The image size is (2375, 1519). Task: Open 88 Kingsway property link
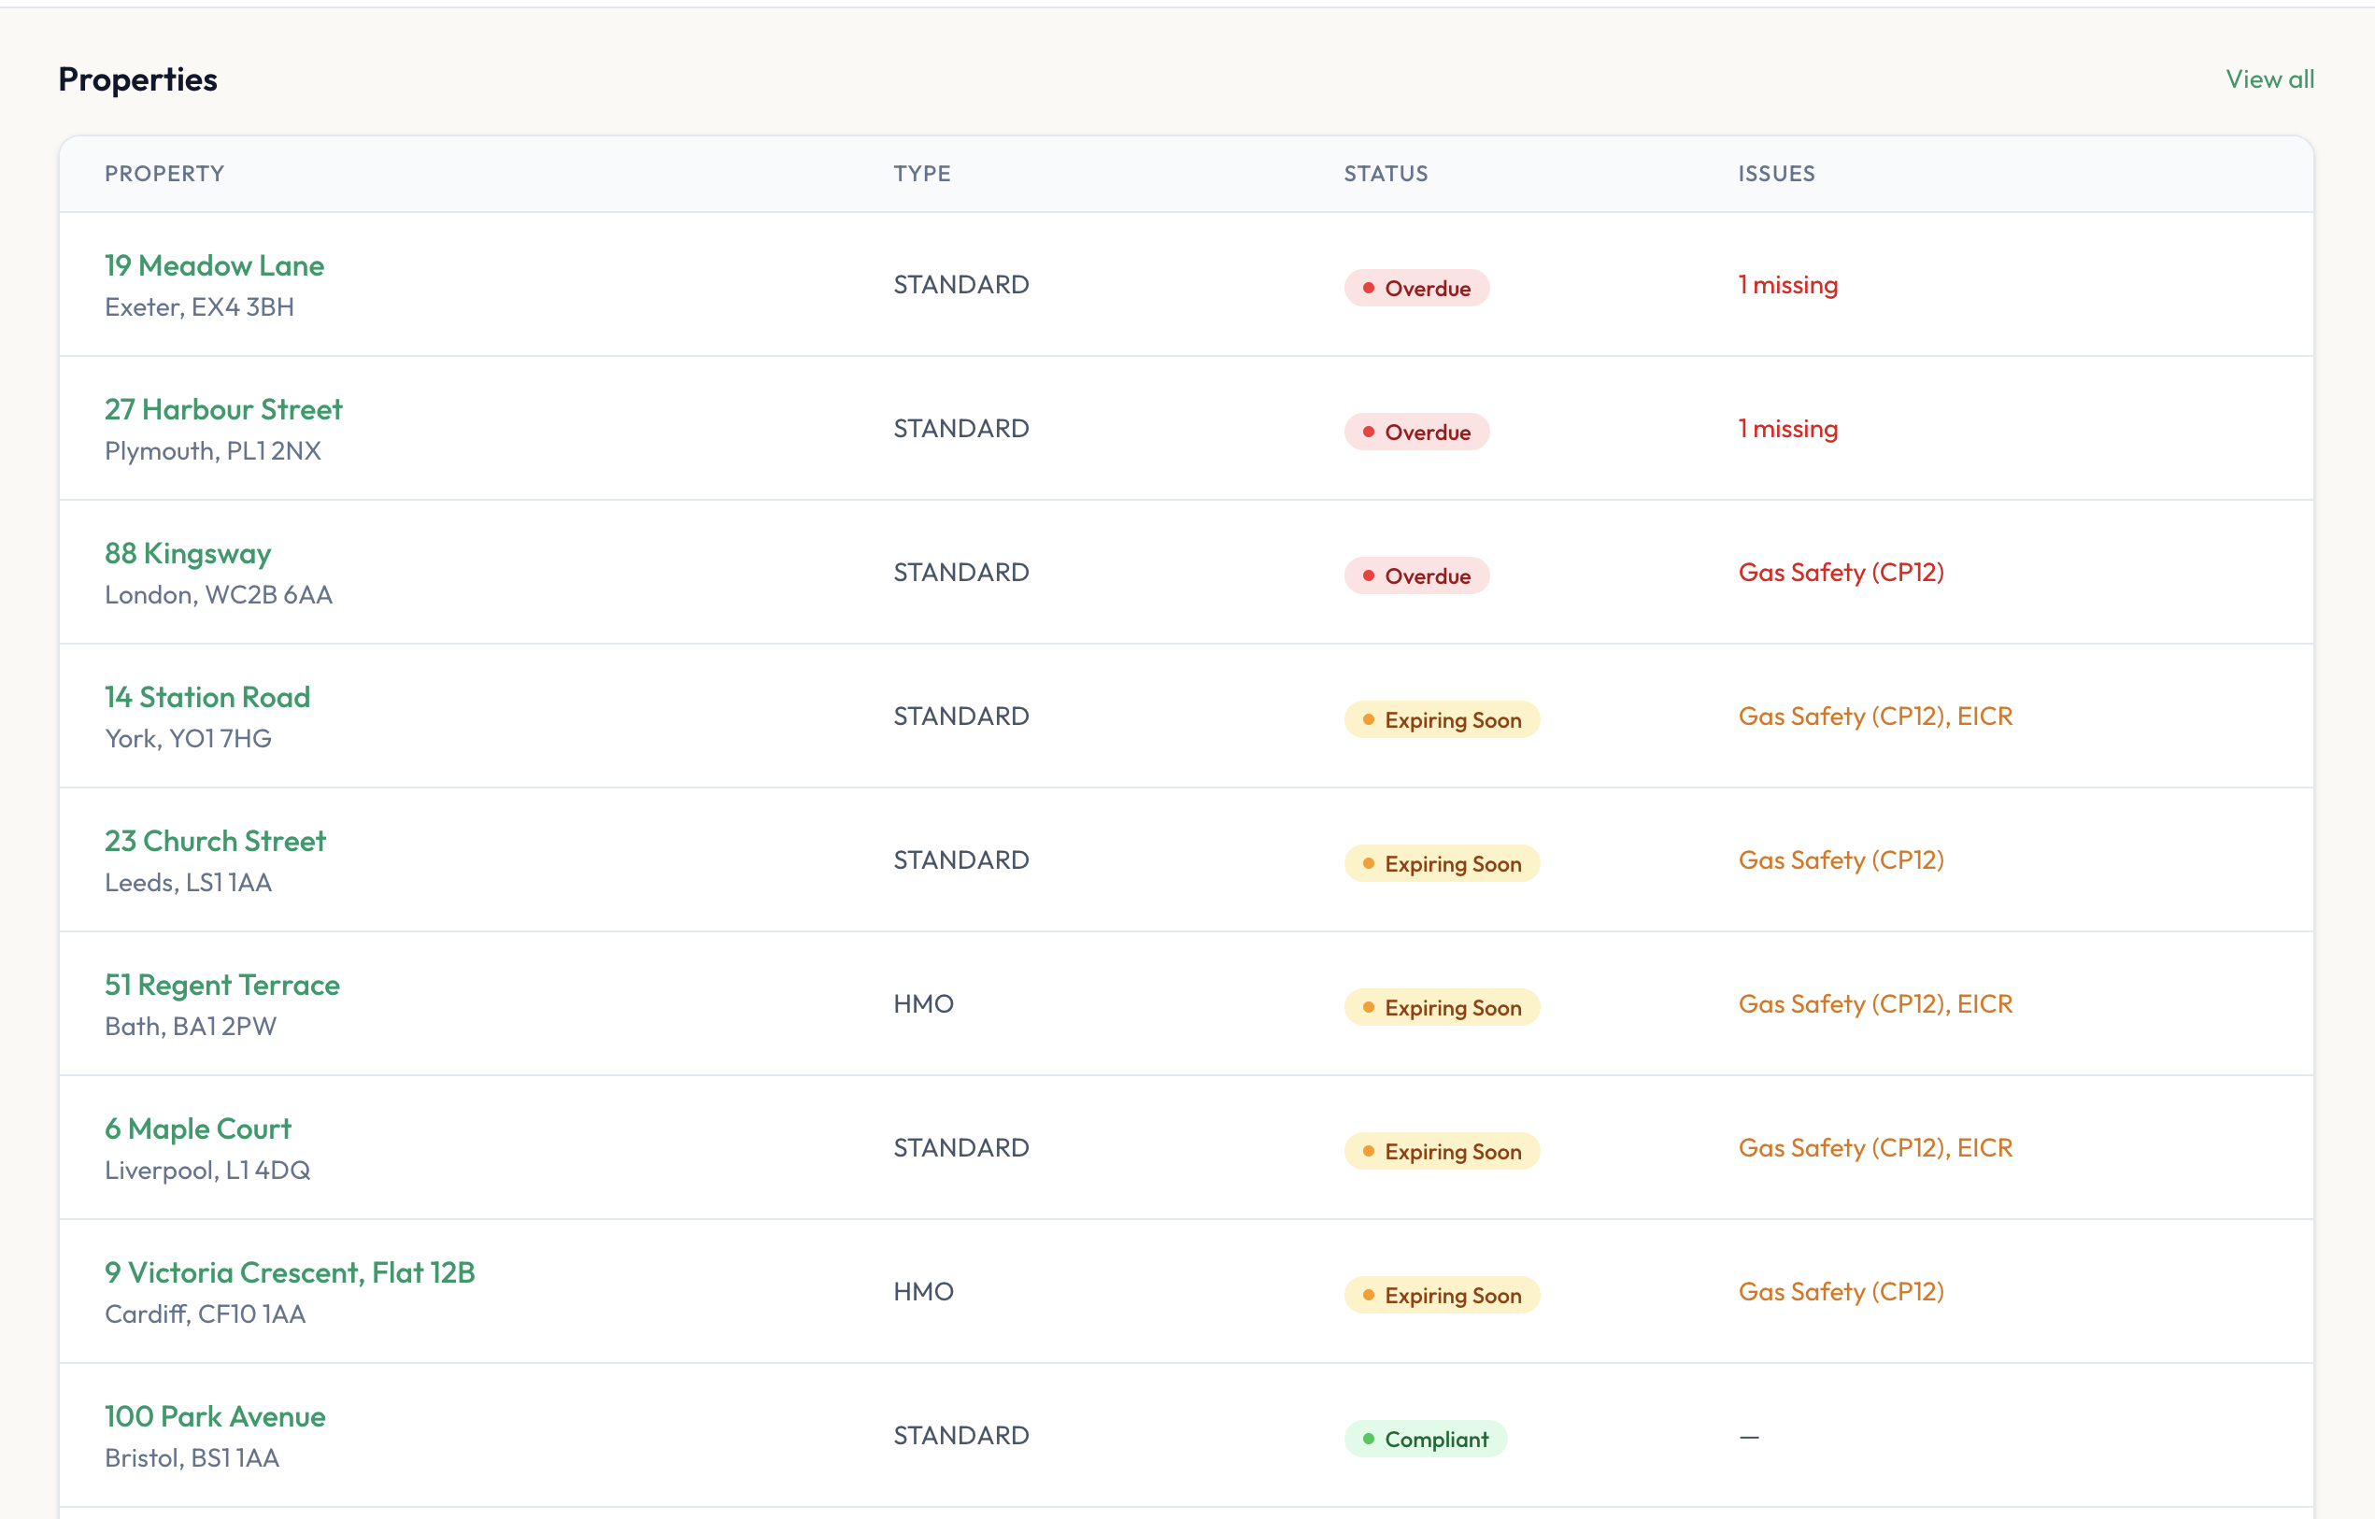click(x=188, y=553)
